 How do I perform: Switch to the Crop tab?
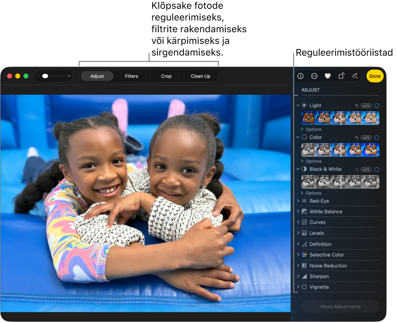[x=166, y=76]
